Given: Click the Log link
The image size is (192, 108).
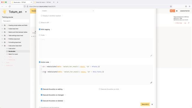Looking at the screenshot, I should (x=185, y=23).
